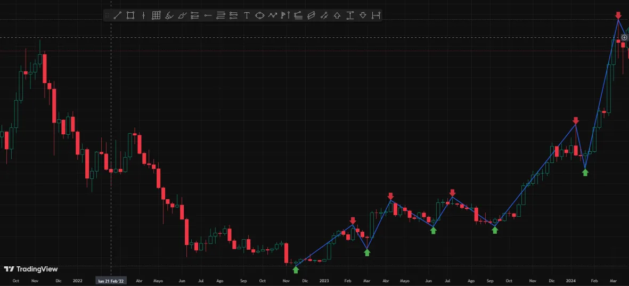Viewport: 629px width, 286px height.
Task: Select the grid box drawing tool
Action: (x=156, y=15)
